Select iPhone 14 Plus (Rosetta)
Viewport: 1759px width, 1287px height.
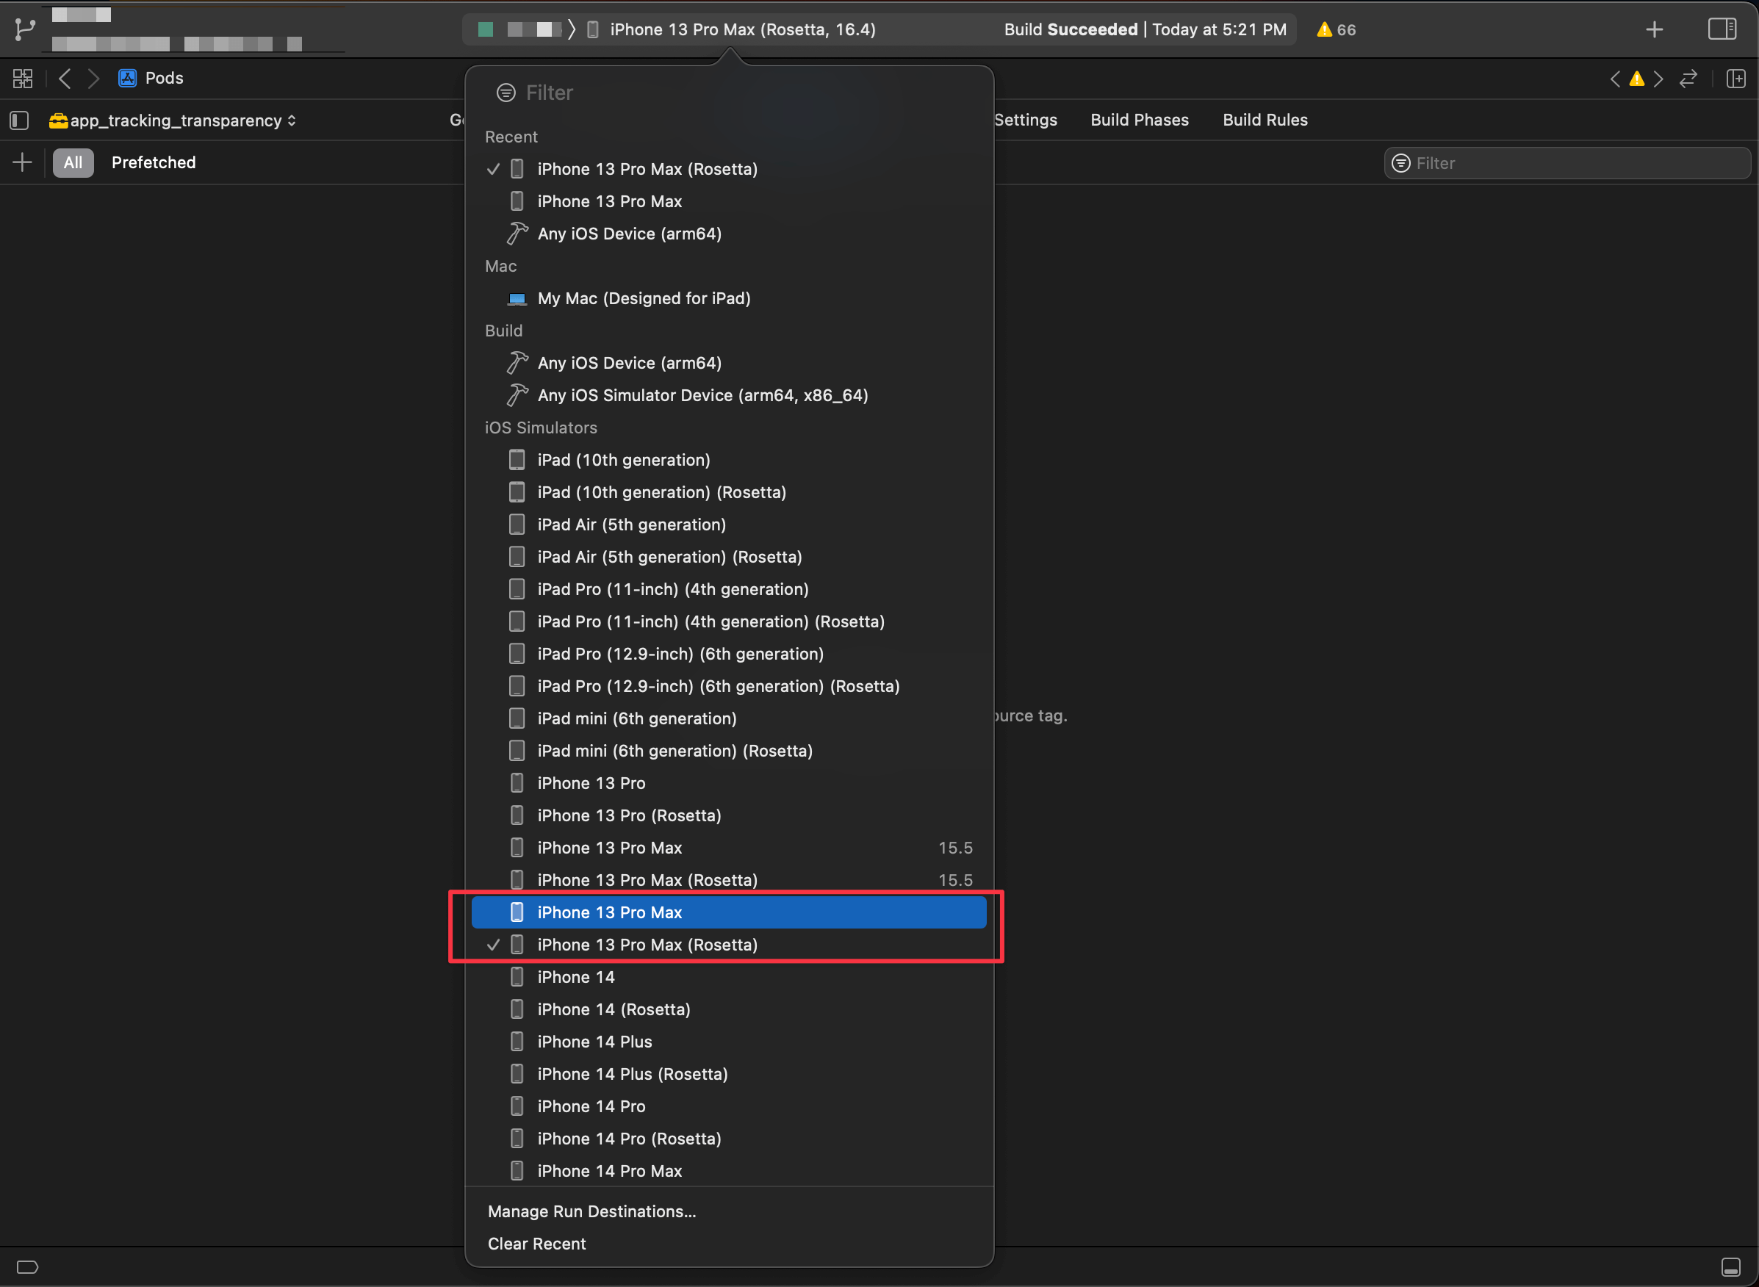pyautogui.click(x=728, y=1074)
